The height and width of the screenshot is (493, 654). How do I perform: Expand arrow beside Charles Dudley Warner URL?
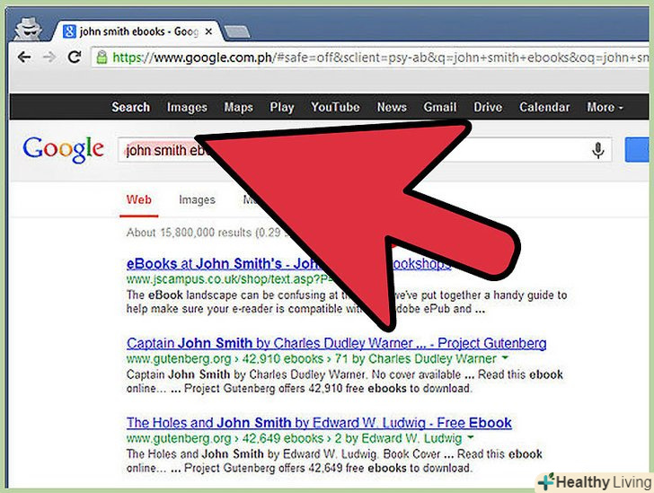505,358
